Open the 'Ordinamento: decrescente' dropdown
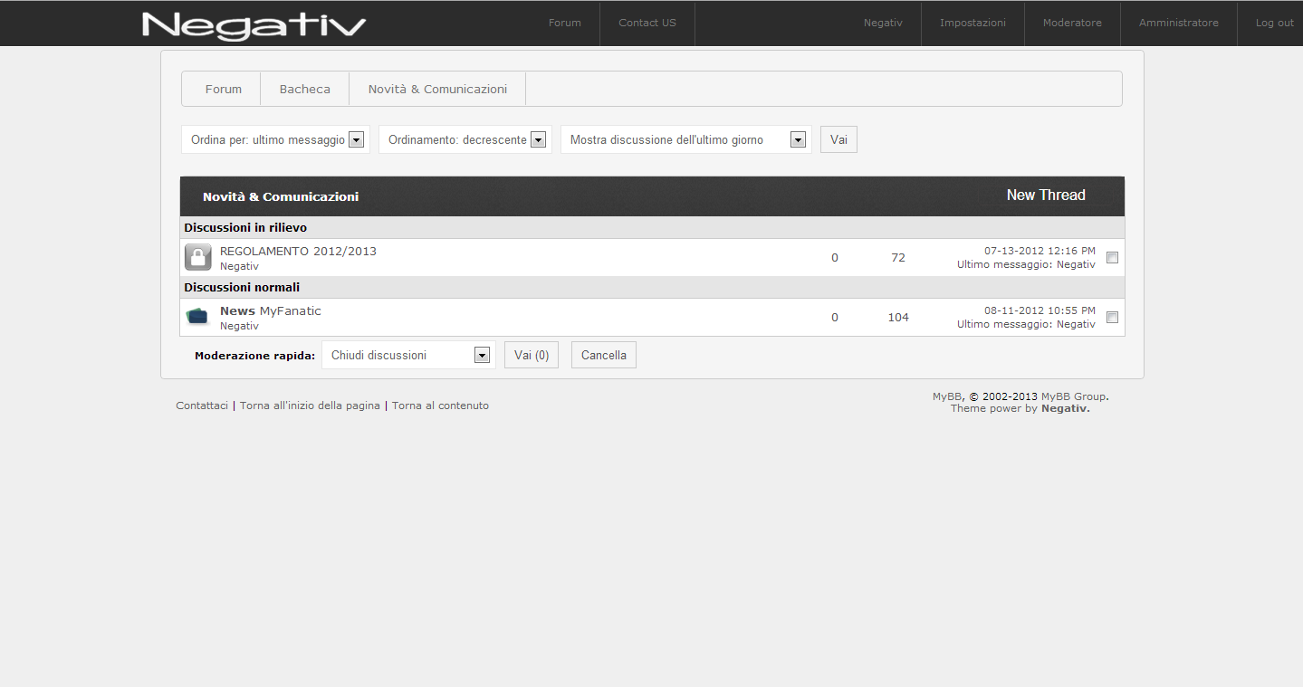 tap(465, 139)
